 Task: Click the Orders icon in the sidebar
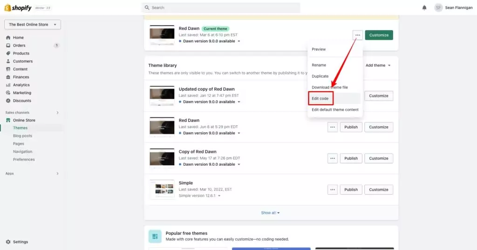[8, 45]
